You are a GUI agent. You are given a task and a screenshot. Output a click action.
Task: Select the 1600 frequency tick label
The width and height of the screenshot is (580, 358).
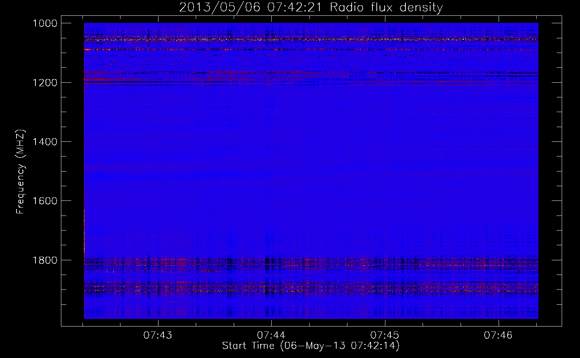click(x=45, y=201)
